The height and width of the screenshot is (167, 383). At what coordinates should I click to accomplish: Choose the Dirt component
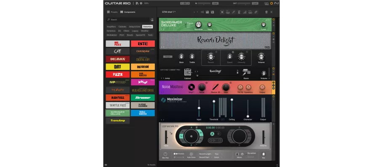click(x=118, y=67)
